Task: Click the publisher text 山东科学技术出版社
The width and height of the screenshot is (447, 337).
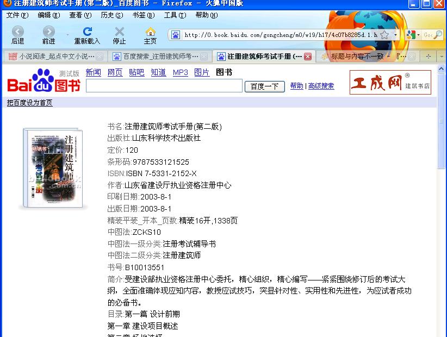Action: (166, 138)
